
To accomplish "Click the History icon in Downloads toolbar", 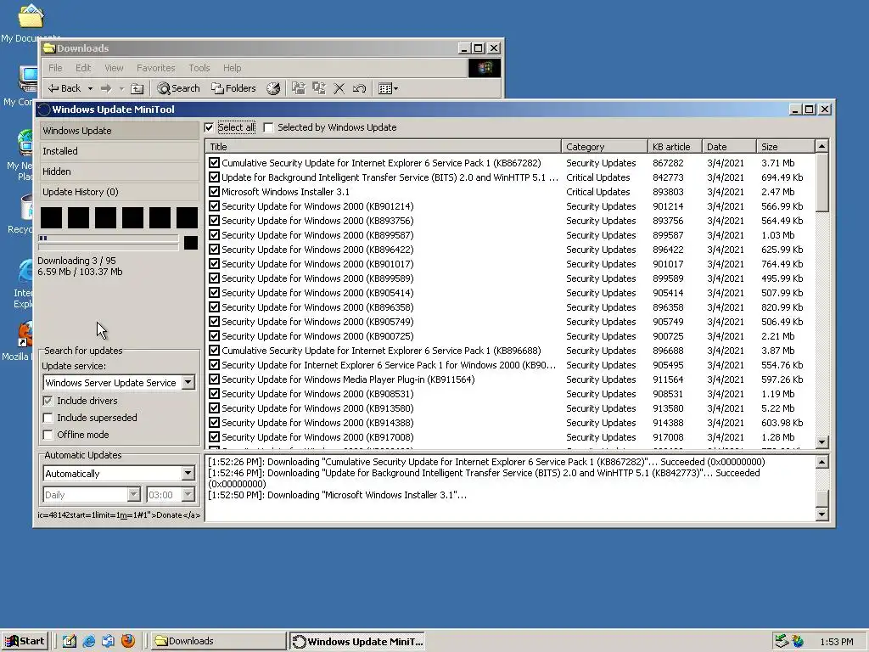I will [273, 88].
